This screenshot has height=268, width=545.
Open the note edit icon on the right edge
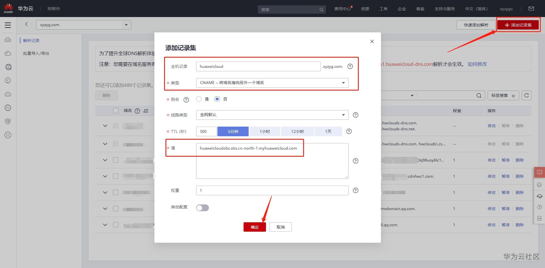pyautogui.click(x=540, y=218)
